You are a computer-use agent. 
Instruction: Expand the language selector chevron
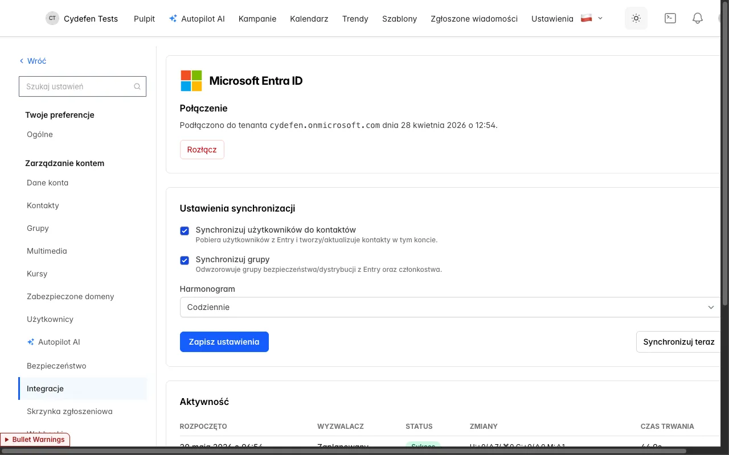click(600, 18)
